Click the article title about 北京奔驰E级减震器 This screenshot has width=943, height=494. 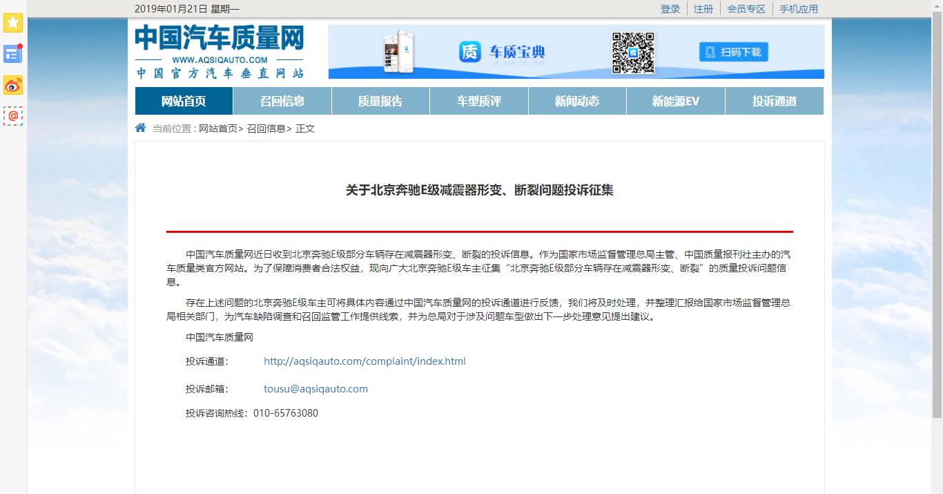point(480,190)
